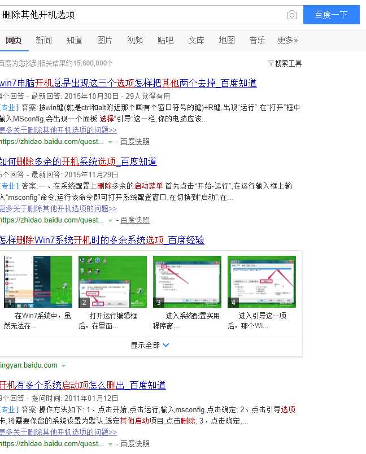Image resolution: width=366 pixels, height=454 pixels.
Task: Click the first result zhidao.baidu.com URL
Action: tap(52, 142)
